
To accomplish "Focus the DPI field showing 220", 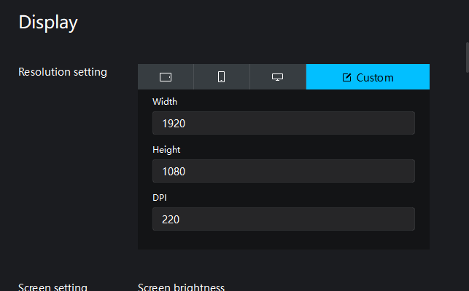I will [283, 219].
